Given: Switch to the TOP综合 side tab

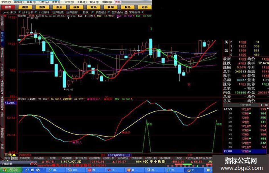Looking at the screenshot, I should pos(2,70).
